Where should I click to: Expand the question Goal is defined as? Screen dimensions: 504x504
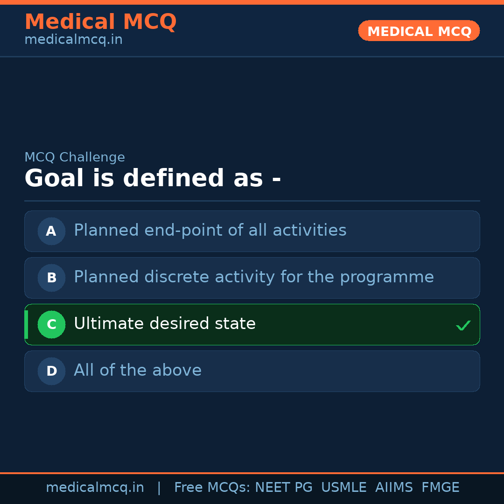(153, 178)
